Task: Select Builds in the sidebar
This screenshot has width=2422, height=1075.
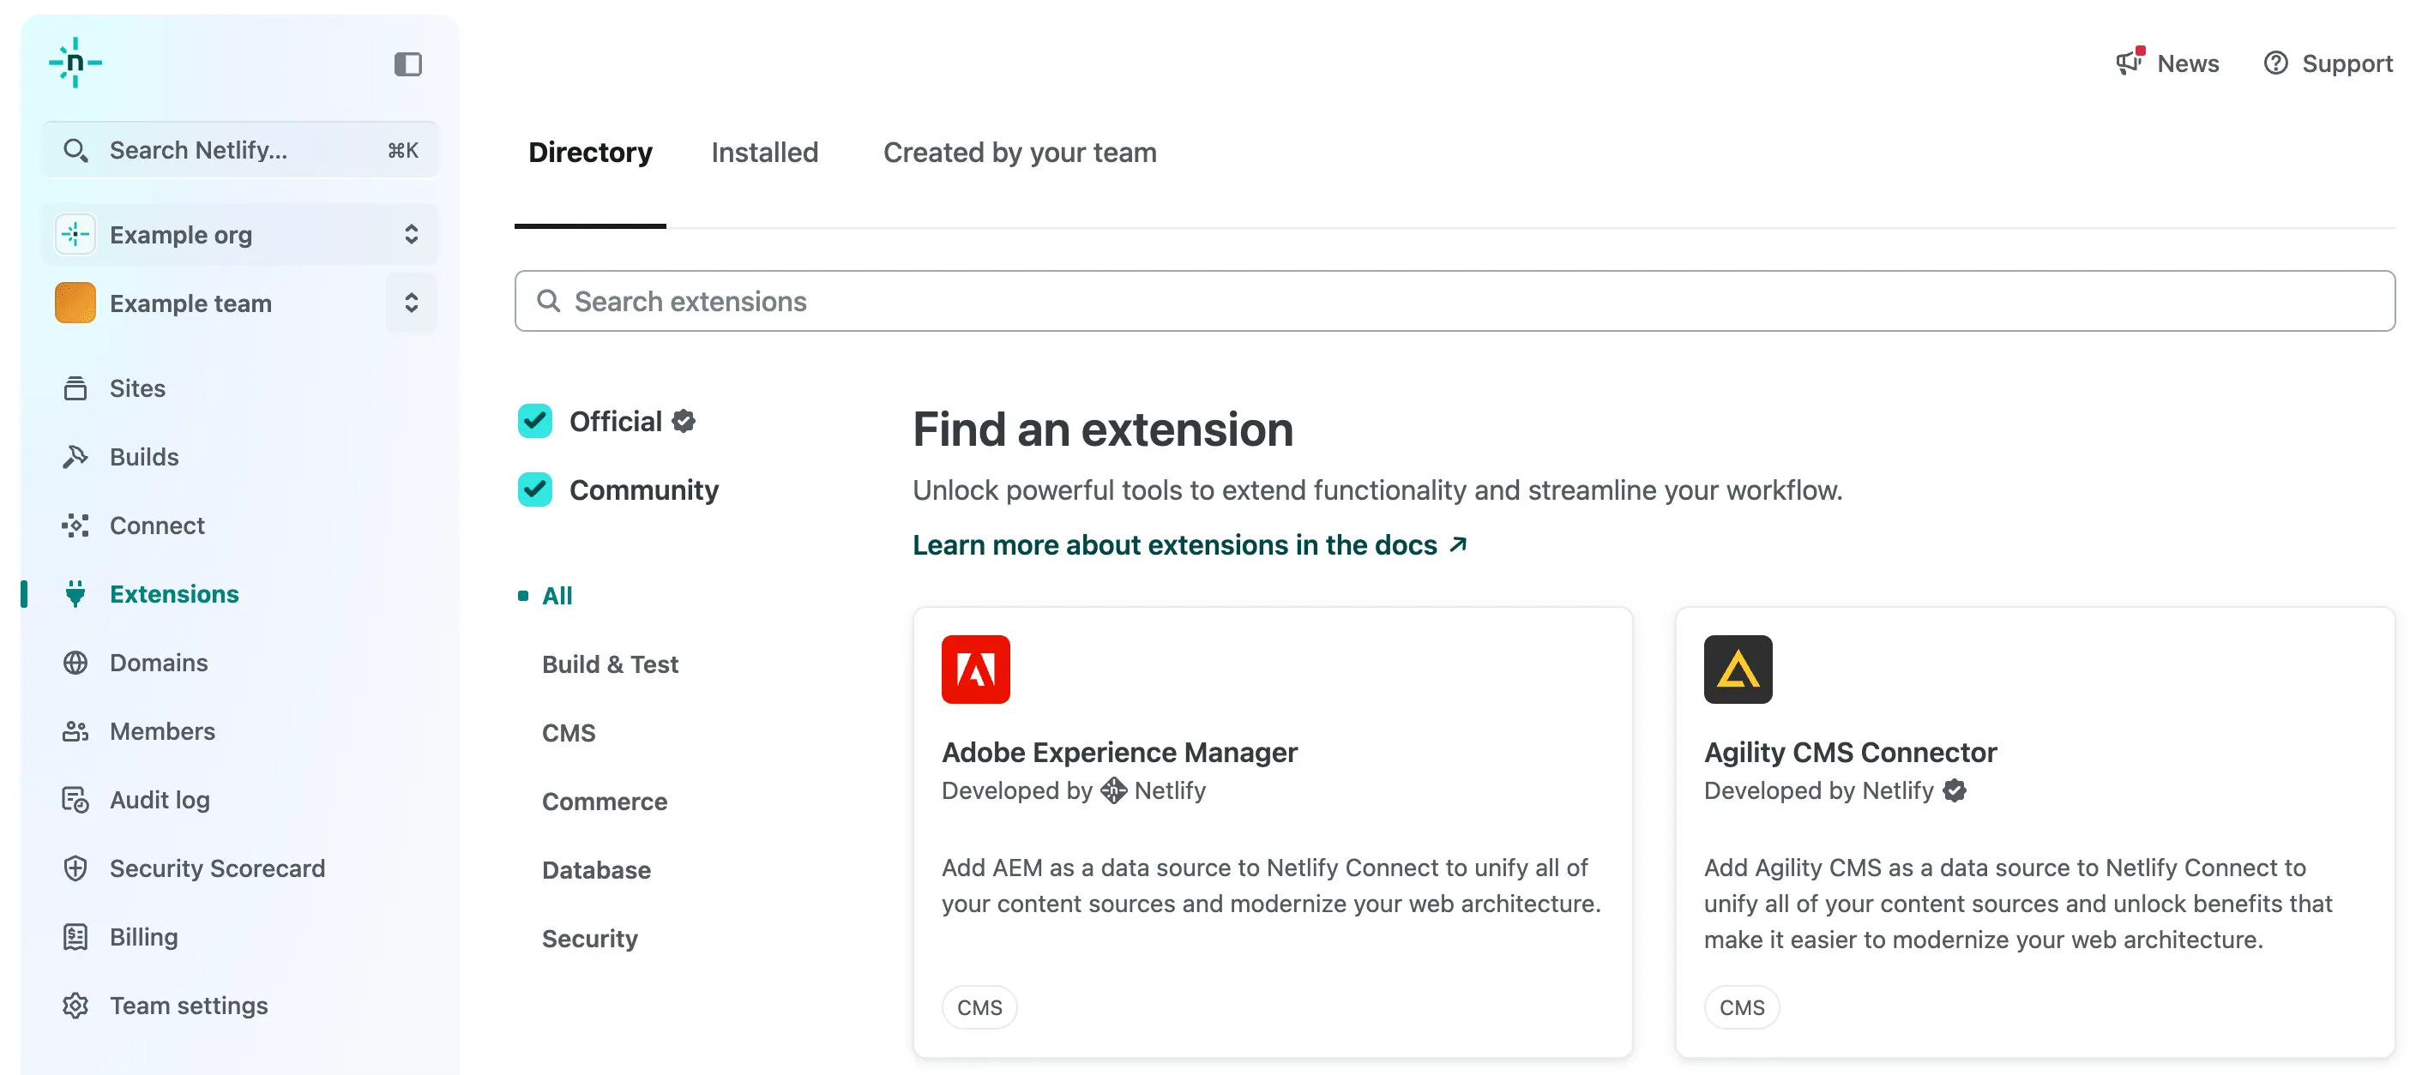Action: click(145, 457)
